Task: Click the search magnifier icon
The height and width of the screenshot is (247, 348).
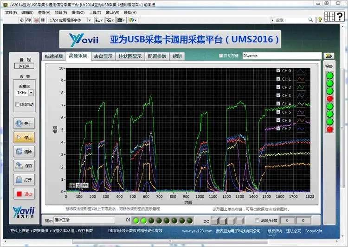Action: [311, 20]
